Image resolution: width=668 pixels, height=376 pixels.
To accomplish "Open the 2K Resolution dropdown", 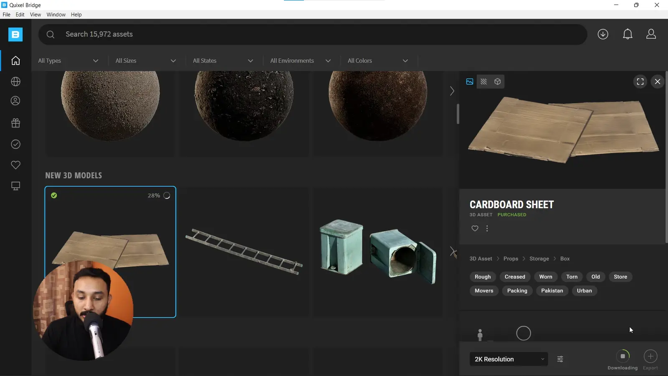I will coord(509,359).
